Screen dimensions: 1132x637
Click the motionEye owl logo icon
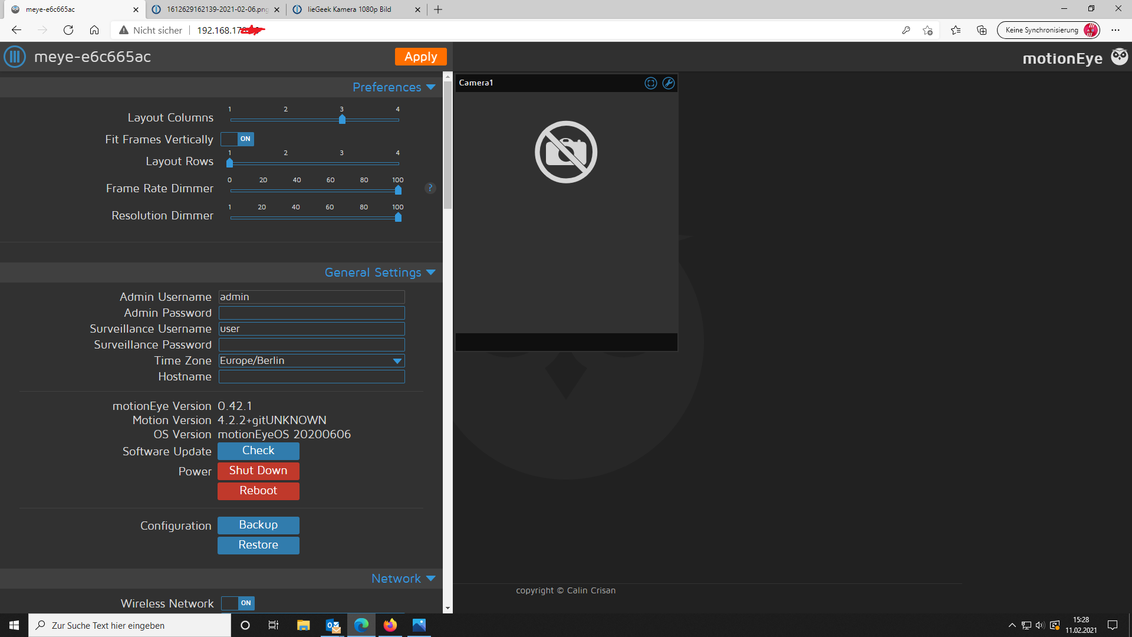pyautogui.click(x=1119, y=57)
